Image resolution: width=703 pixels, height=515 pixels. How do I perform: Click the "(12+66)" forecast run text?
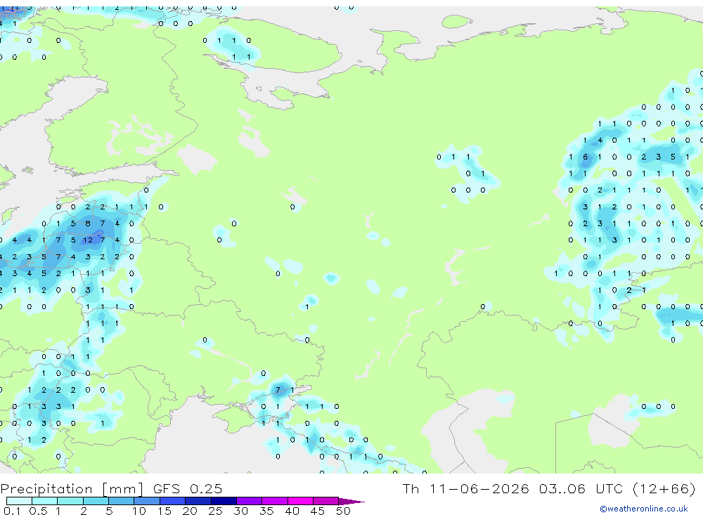(x=664, y=488)
